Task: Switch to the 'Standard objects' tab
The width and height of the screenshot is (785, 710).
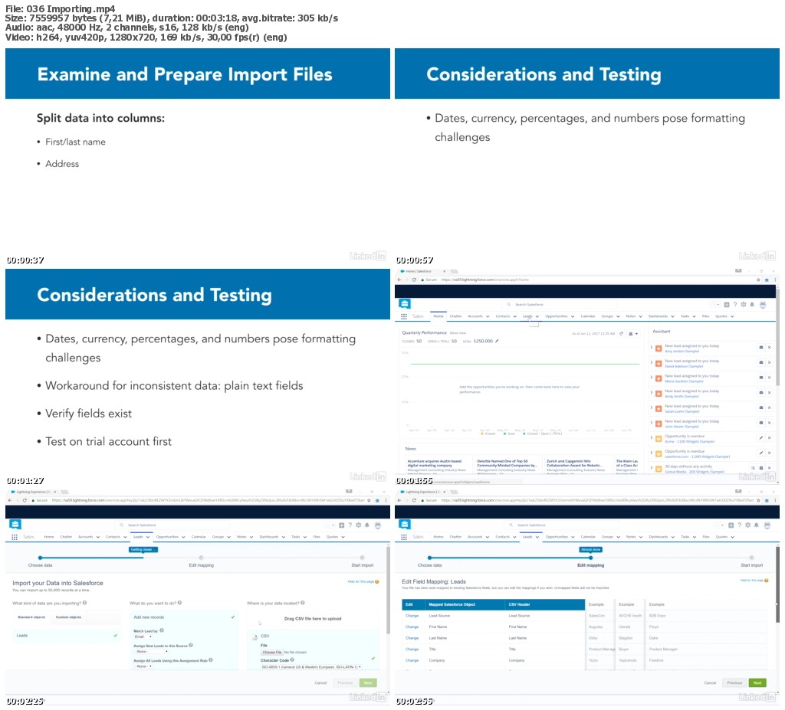Action: [x=31, y=617]
